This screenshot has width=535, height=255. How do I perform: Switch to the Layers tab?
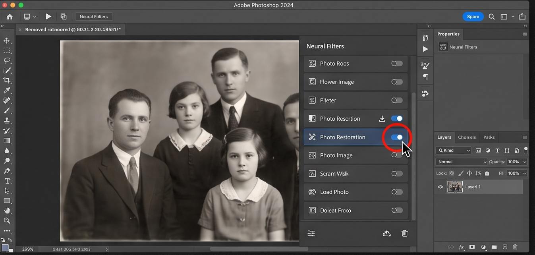click(444, 137)
